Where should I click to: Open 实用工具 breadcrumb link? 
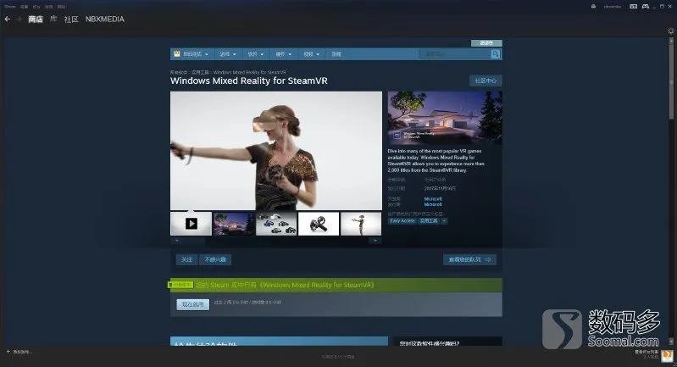click(x=200, y=73)
